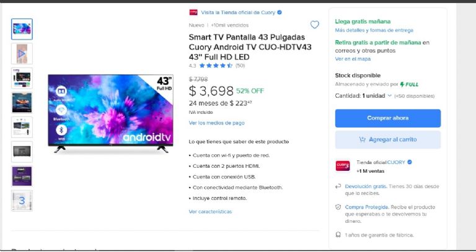Click the Cuory official store logo in sidebar
This screenshot has height=252, width=476.
(343, 165)
